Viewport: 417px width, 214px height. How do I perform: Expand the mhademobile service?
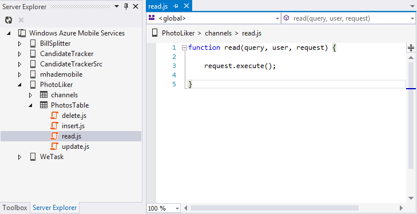[19, 74]
